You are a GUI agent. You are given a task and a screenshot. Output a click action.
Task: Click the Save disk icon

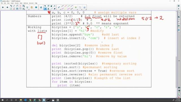(17, 9)
